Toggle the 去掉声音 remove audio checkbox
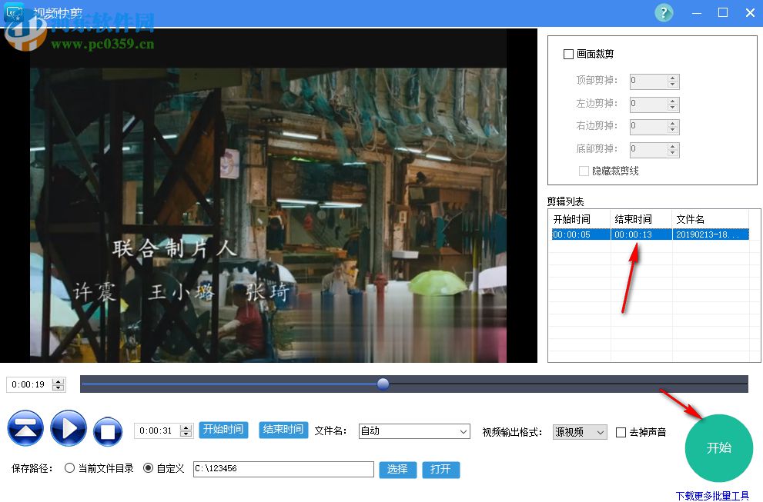The image size is (763, 502). coord(620,432)
